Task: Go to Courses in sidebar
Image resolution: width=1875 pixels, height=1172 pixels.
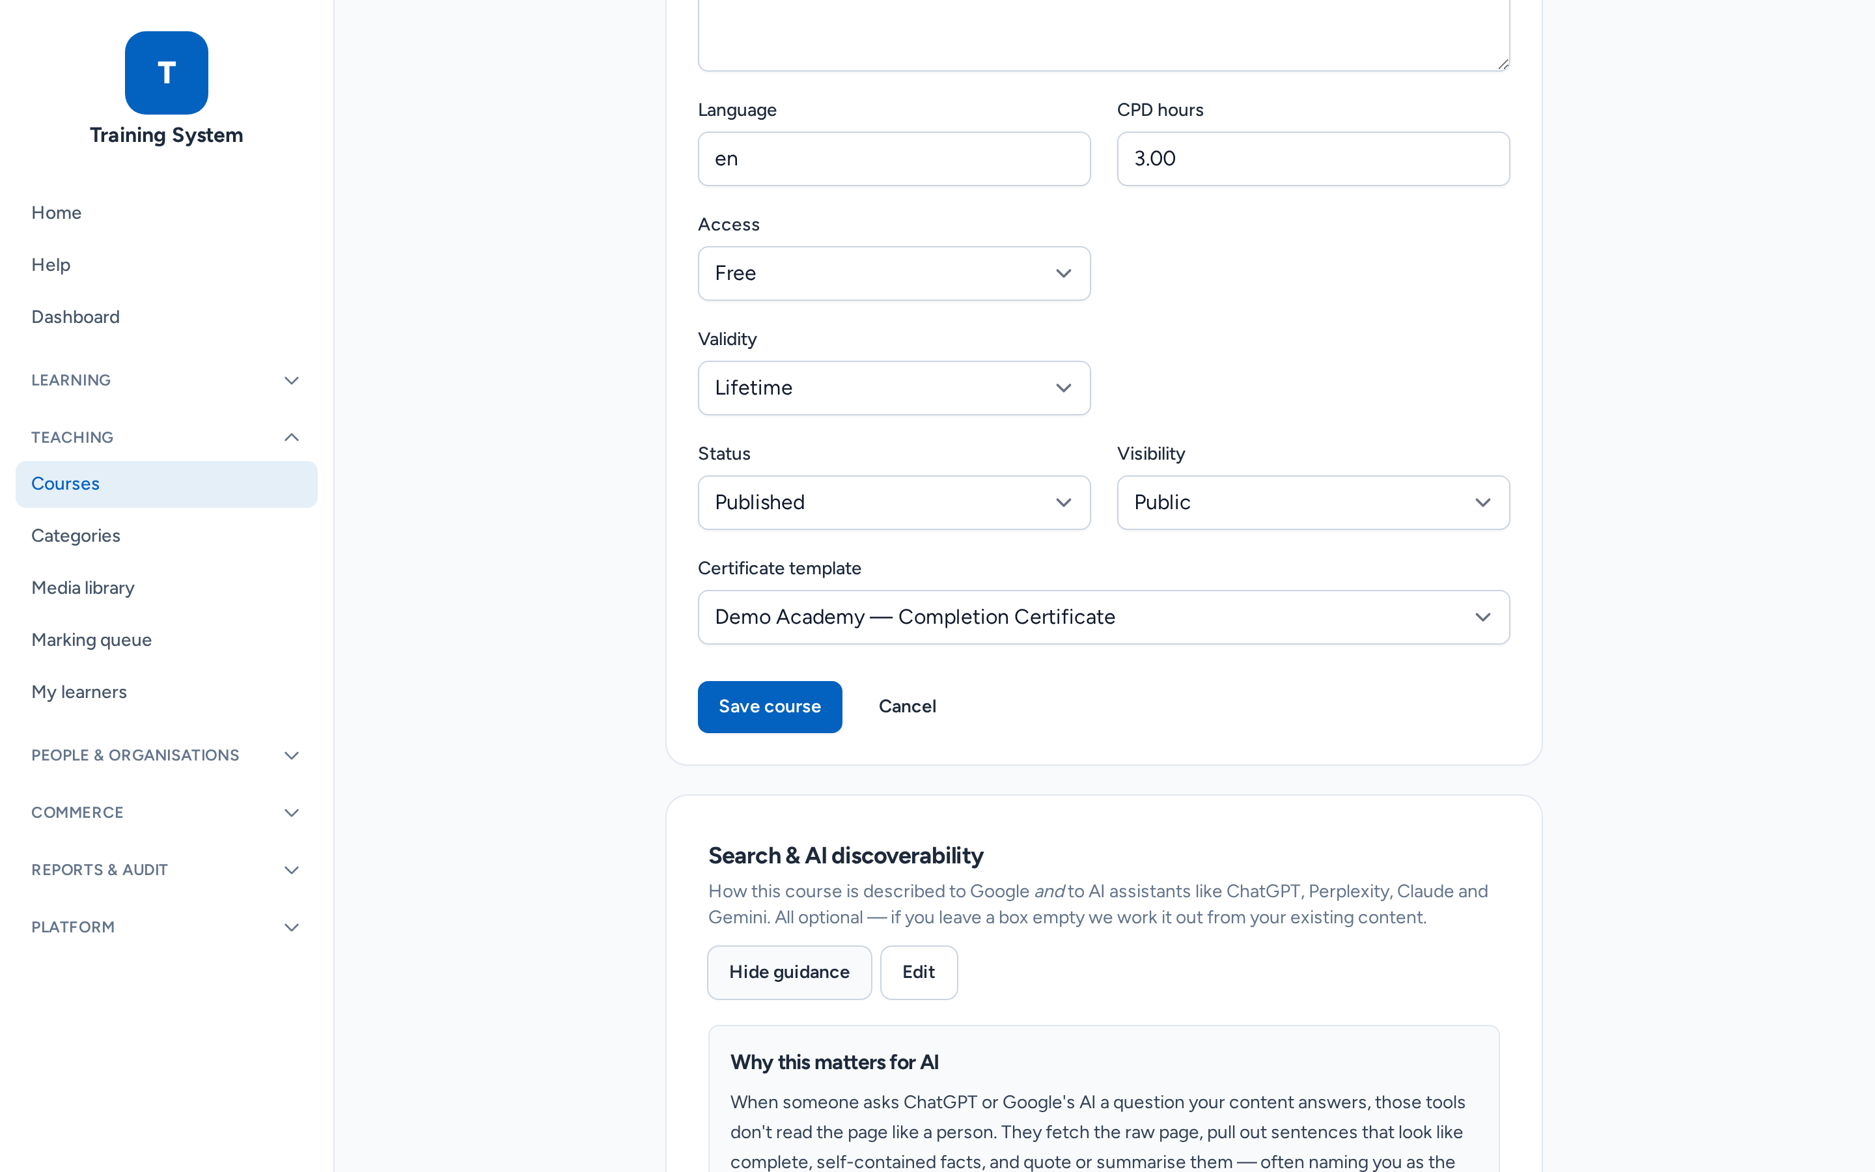Action: click(x=166, y=484)
